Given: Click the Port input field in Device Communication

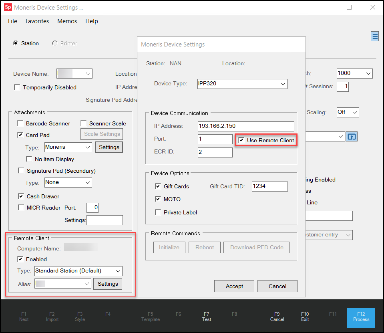Looking at the screenshot, I should coord(215,139).
